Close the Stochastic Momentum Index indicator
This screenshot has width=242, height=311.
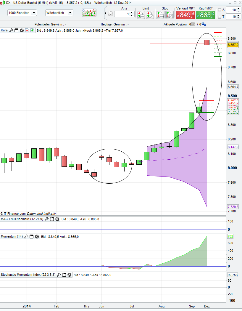click(69, 275)
